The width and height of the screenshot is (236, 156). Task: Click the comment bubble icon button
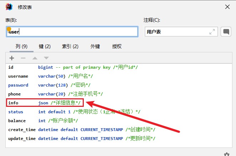click(226, 32)
